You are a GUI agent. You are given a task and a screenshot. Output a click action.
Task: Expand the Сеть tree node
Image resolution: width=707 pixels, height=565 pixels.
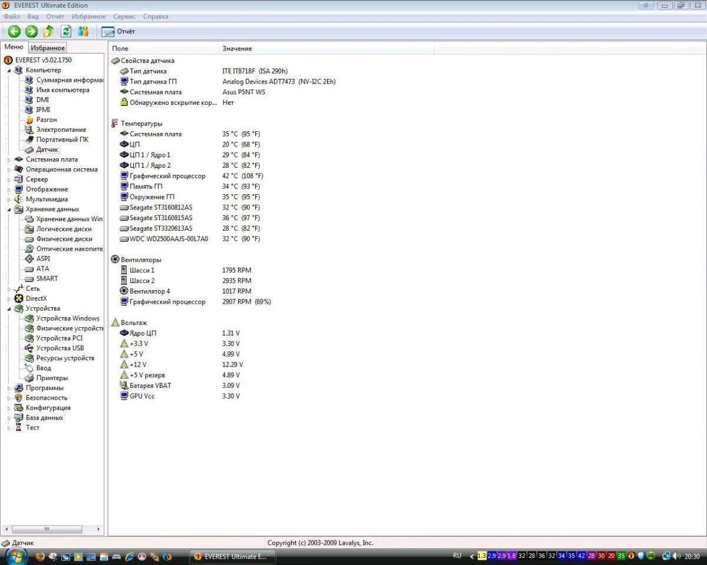[x=9, y=289]
